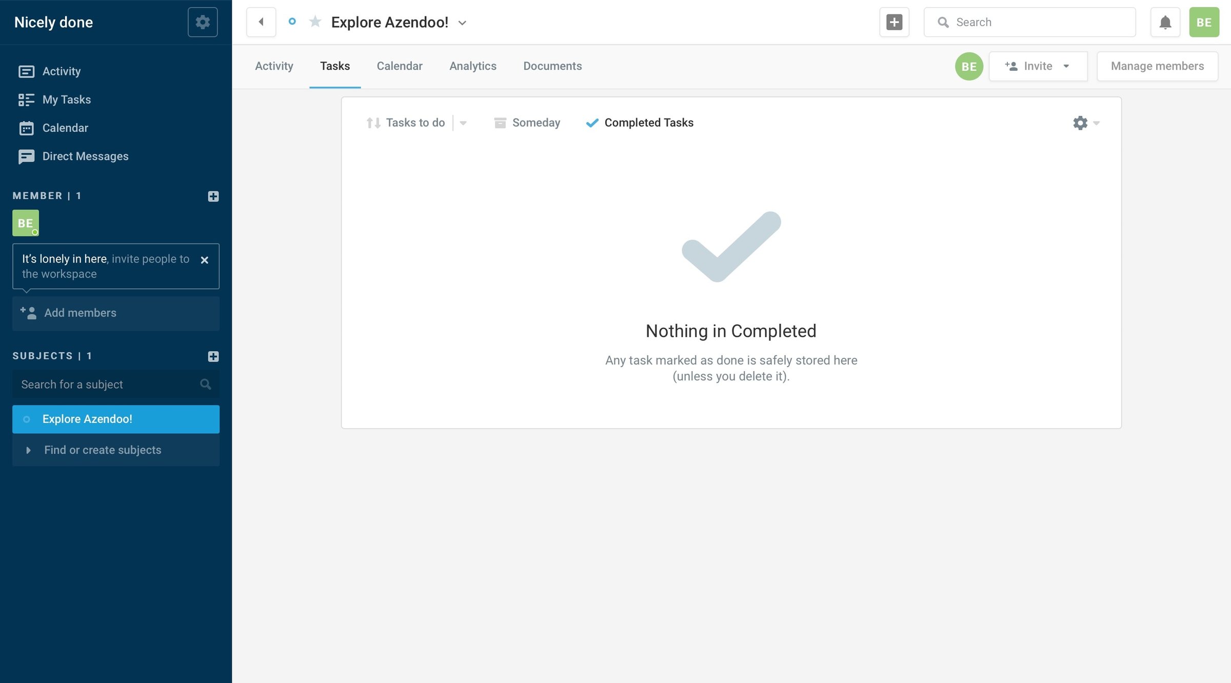This screenshot has width=1231, height=683.
Task: Open the Documents tab
Action: click(552, 66)
